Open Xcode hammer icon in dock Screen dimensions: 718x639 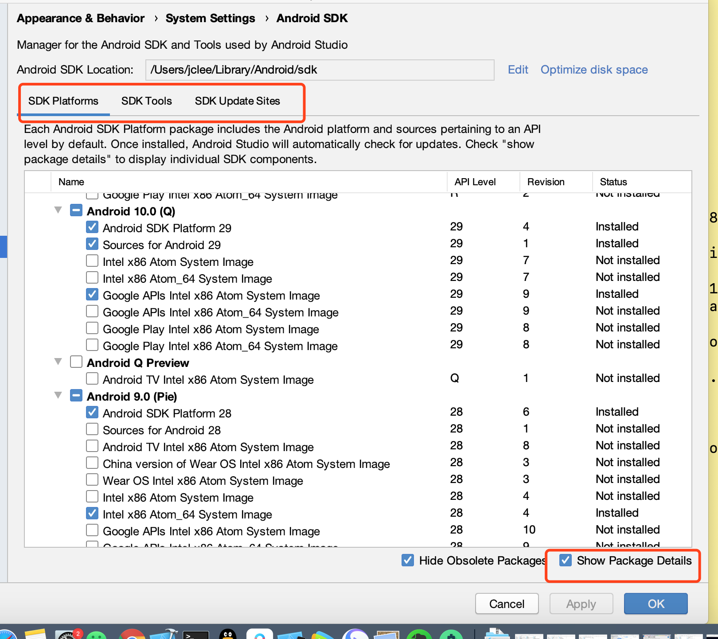pyautogui.click(x=164, y=635)
